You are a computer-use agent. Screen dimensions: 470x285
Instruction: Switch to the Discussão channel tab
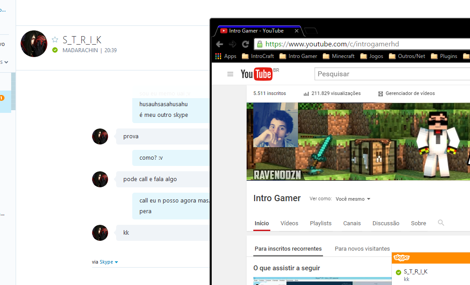(x=386, y=223)
